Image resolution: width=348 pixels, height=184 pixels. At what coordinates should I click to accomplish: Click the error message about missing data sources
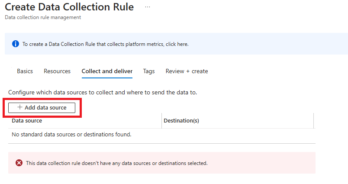coord(117,163)
